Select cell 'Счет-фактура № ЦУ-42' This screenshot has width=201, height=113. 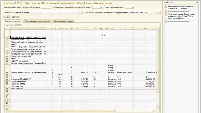point(28,37)
